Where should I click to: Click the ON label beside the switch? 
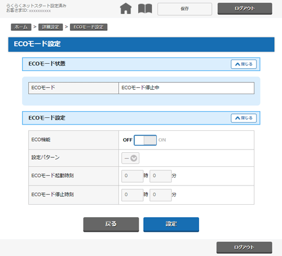162,140
